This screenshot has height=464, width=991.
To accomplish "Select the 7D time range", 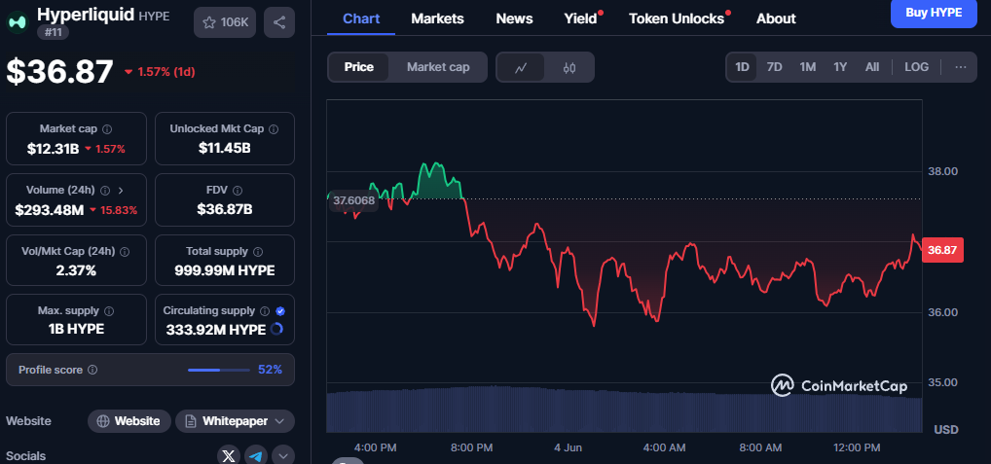I will coord(774,67).
